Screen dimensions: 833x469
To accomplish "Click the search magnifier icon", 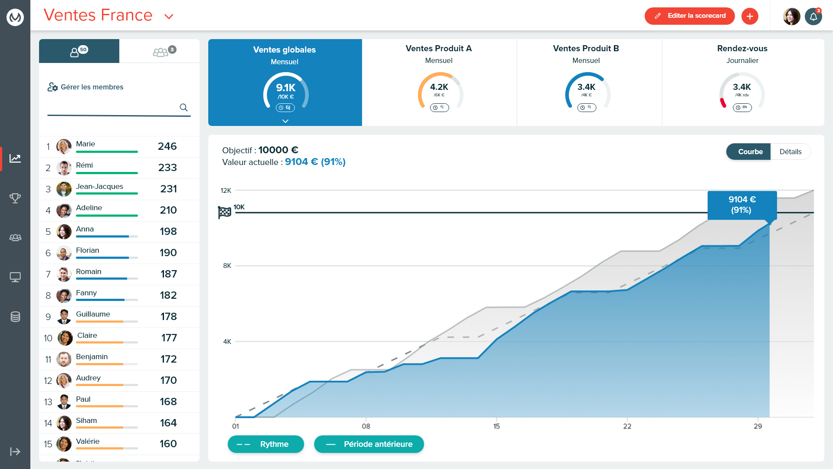I will [x=184, y=107].
